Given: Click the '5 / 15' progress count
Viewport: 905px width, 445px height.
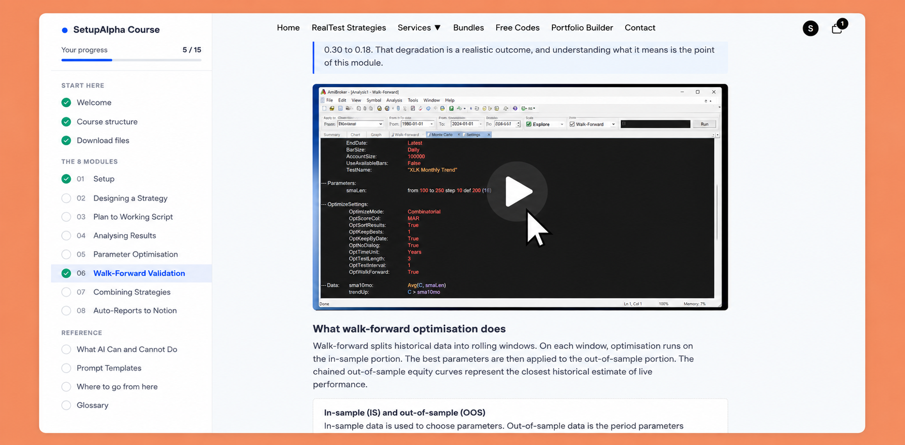Looking at the screenshot, I should 192,50.
